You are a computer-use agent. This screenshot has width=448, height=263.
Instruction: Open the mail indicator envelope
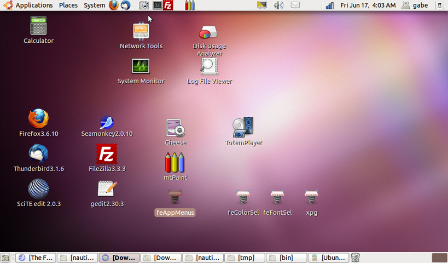pos(295,5)
